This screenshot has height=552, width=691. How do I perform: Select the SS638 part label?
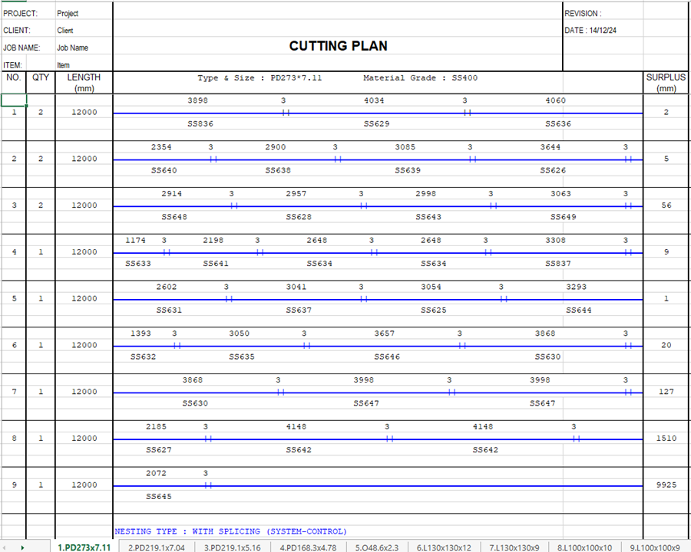[278, 170]
